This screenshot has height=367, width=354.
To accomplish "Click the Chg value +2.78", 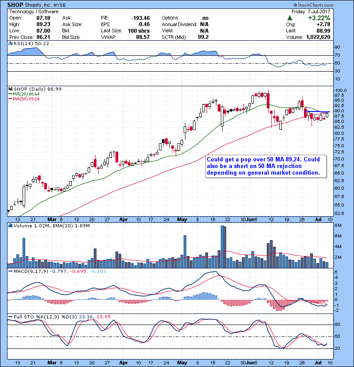I will point(323,24).
